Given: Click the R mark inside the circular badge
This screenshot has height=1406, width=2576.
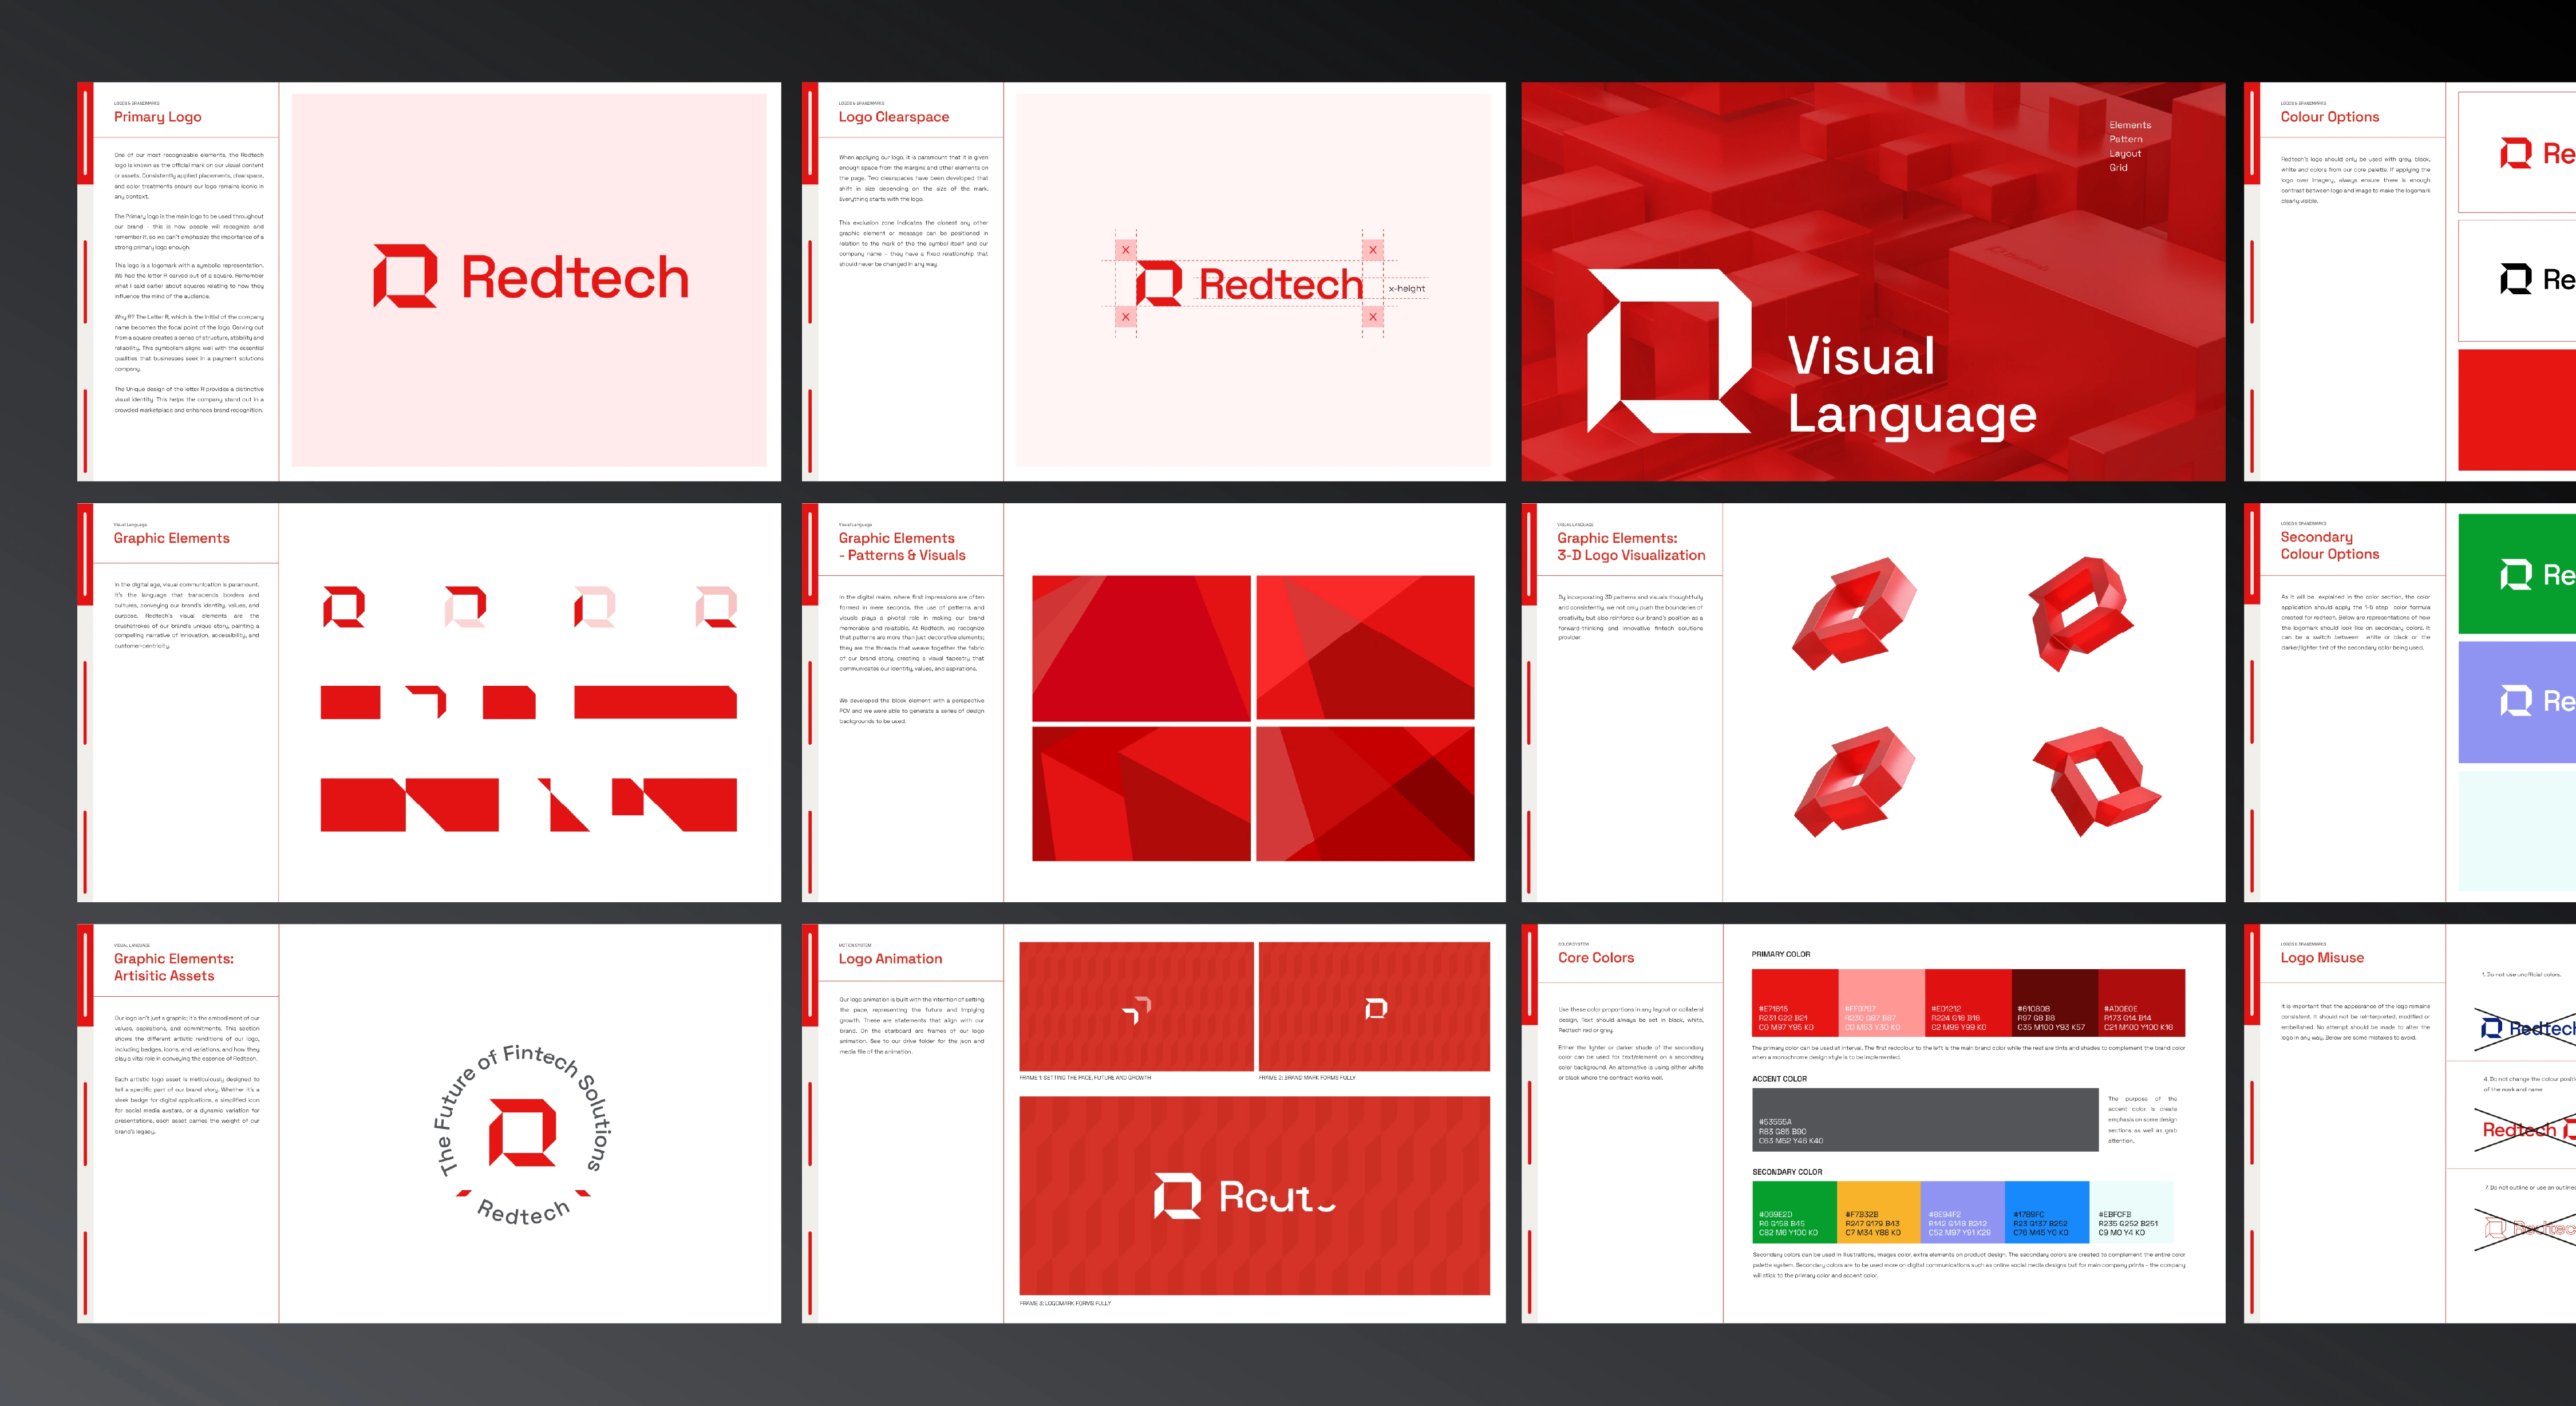Looking at the screenshot, I should [522, 1132].
